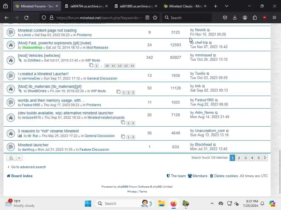Reload the current forum page

coord(26,18)
